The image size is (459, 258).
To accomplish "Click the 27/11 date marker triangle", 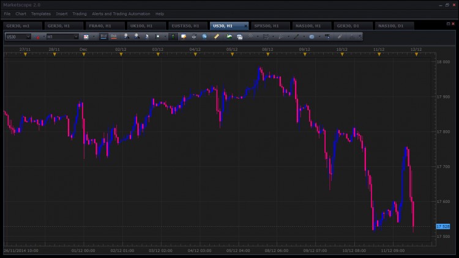I will 25,54.
